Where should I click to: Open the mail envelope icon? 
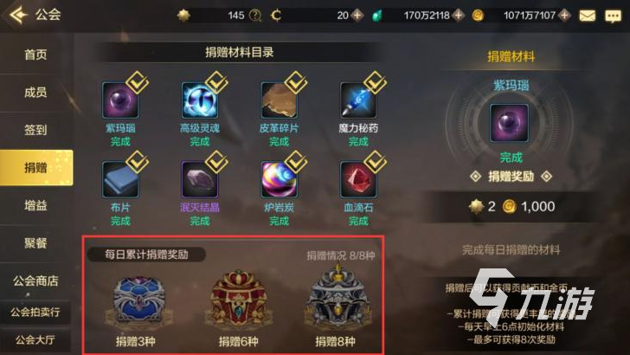tap(587, 16)
